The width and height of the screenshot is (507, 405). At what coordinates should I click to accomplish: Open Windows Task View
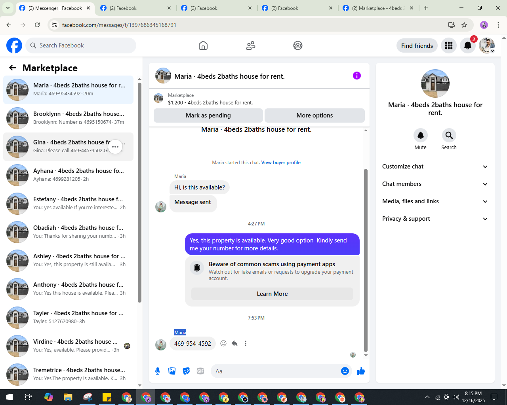(29, 397)
